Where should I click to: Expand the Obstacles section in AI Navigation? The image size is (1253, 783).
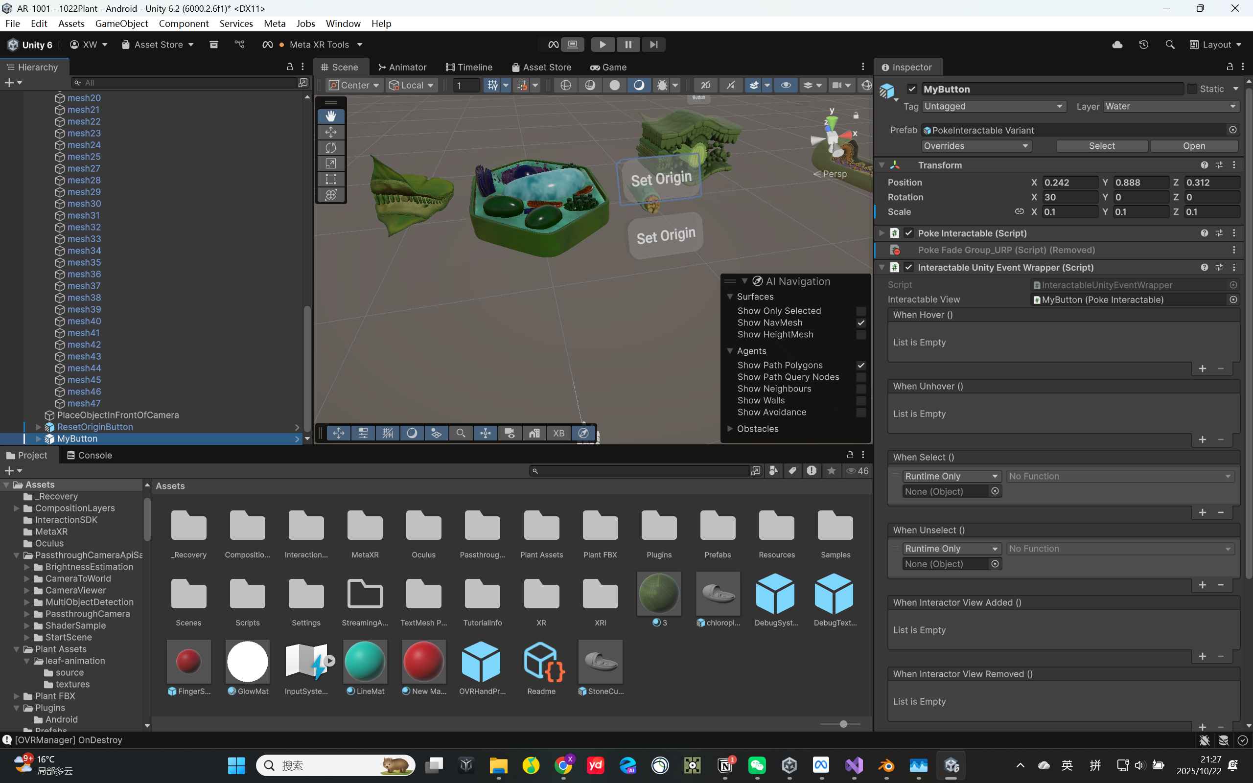[730, 429]
